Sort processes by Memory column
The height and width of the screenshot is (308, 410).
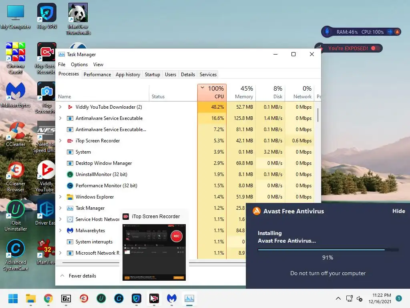[241, 93]
